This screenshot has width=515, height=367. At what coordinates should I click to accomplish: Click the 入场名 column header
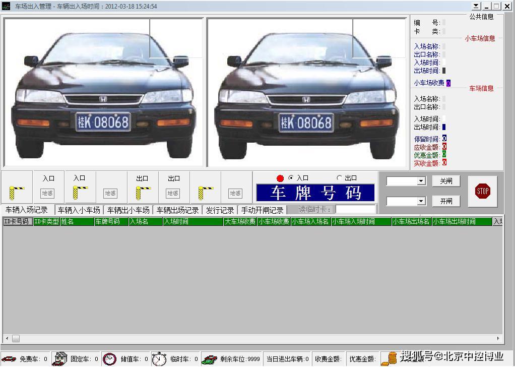(146, 221)
